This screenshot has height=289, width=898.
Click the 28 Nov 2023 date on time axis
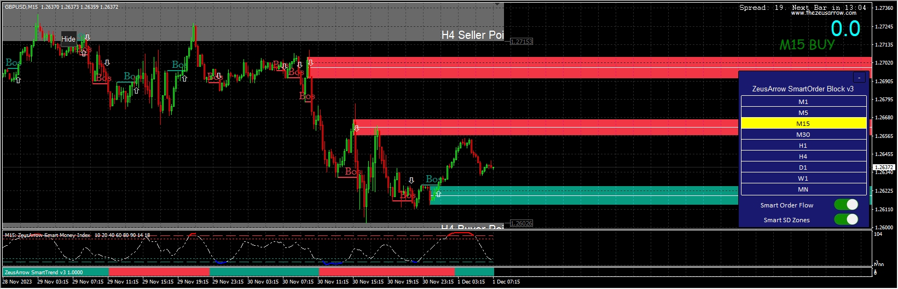17,282
